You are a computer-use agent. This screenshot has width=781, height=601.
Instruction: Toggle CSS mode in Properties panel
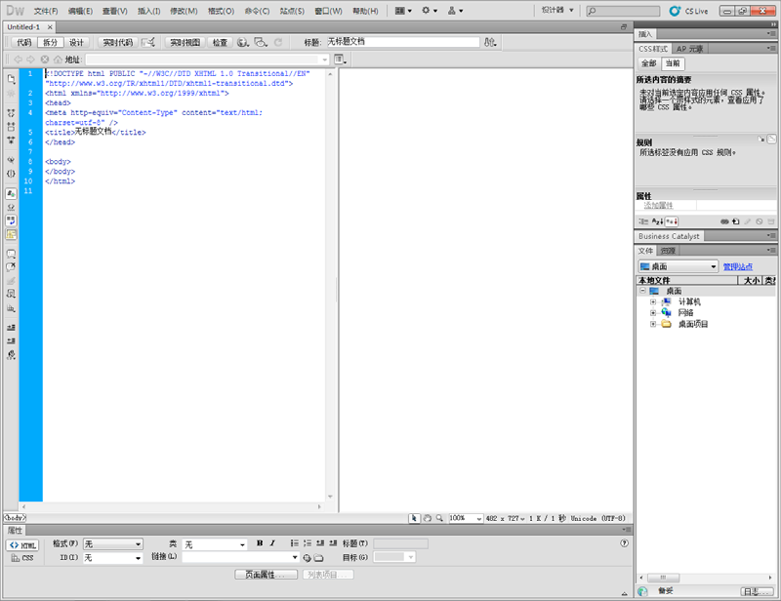[21, 558]
